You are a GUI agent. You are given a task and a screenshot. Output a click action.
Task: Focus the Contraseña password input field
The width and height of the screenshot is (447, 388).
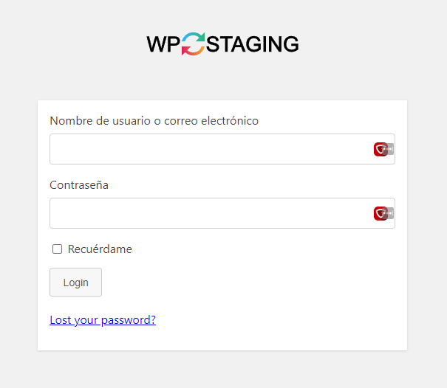(222, 213)
